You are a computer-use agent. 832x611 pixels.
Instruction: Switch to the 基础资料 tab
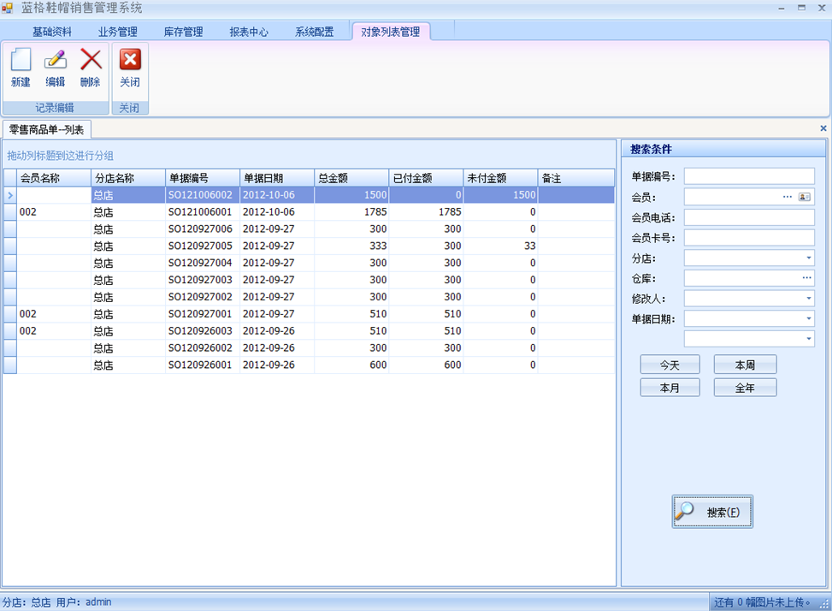click(52, 33)
